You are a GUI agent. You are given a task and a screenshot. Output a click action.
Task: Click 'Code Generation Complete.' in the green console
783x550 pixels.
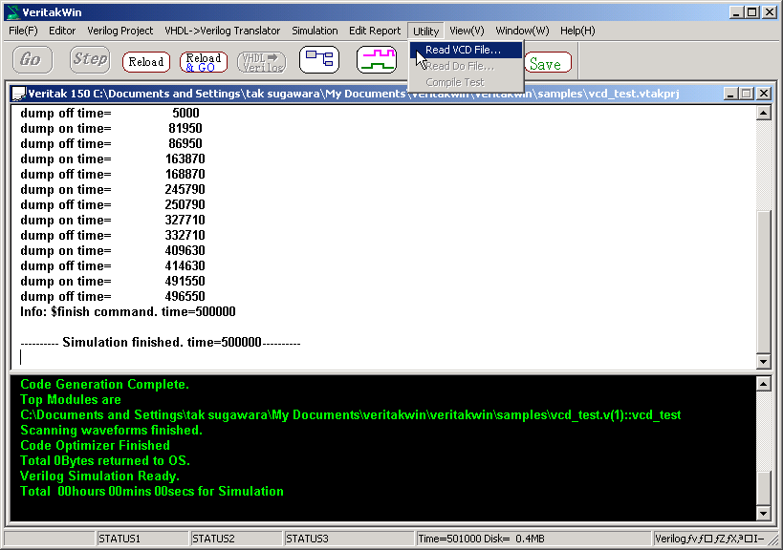click(105, 385)
